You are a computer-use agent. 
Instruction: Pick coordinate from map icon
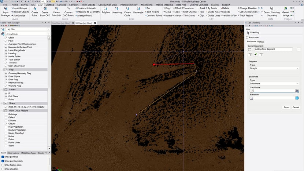[x=297, y=91]
